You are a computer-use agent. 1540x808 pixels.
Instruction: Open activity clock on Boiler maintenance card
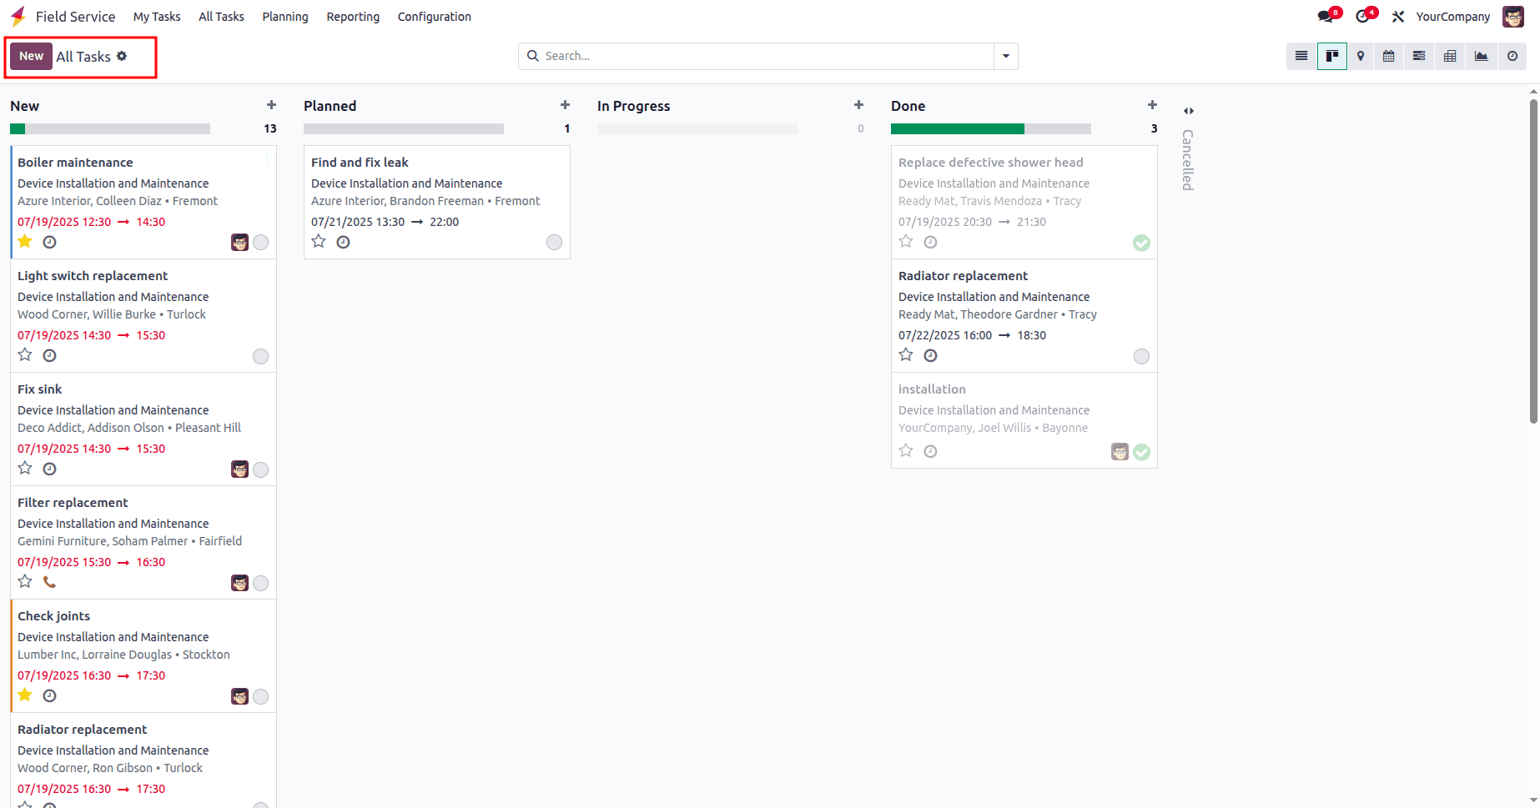click(50, 242)
